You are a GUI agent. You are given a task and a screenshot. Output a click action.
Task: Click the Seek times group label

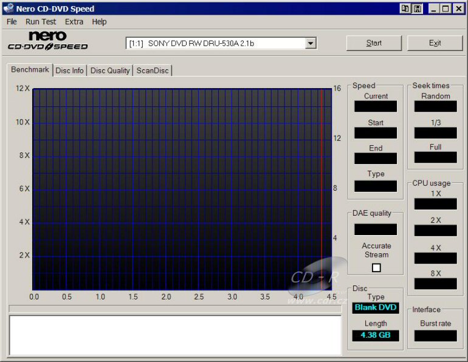[x=431, y=86]
